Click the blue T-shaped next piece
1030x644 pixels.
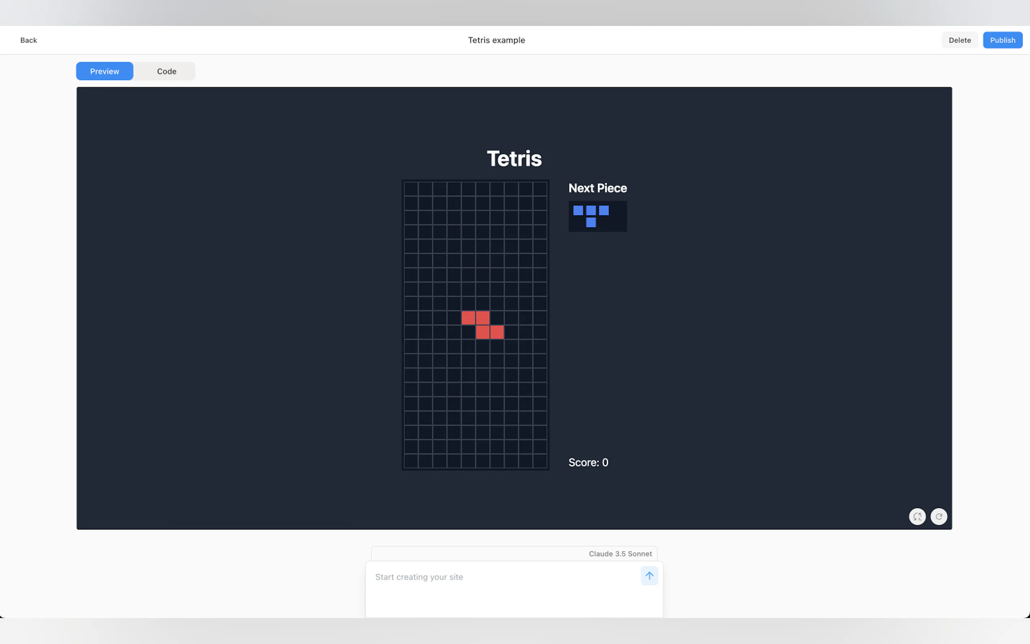coord(590,210)
